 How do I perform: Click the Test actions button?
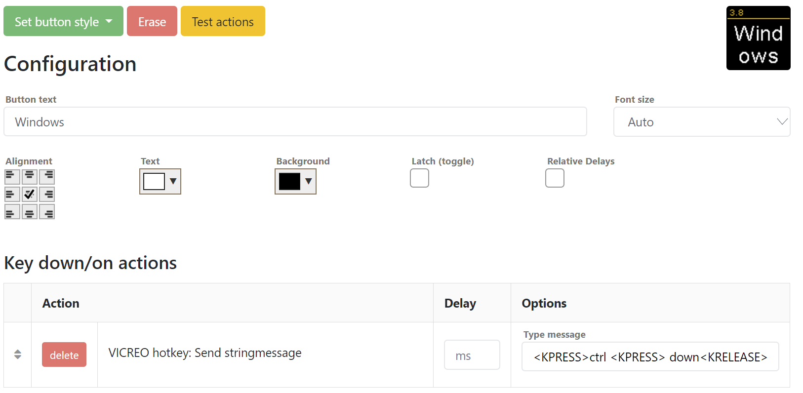coord(223,21)
